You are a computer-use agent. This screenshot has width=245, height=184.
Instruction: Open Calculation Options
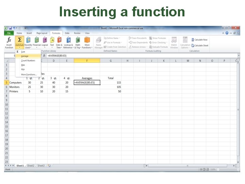(x=185, y=43)
